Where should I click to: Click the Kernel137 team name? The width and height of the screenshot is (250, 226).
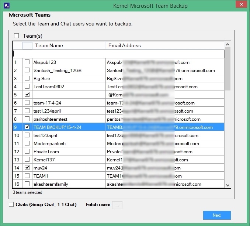pos(69,160)
